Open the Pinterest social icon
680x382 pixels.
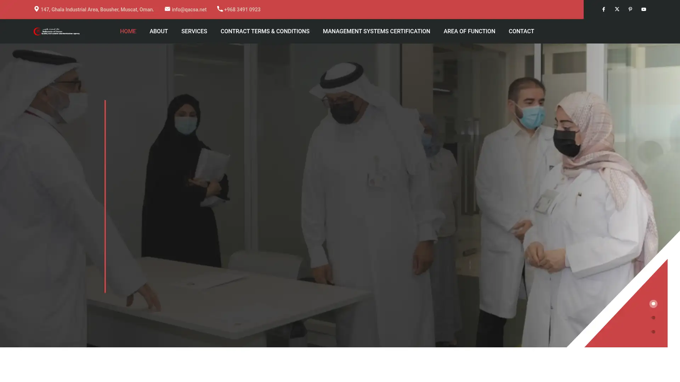630,9
